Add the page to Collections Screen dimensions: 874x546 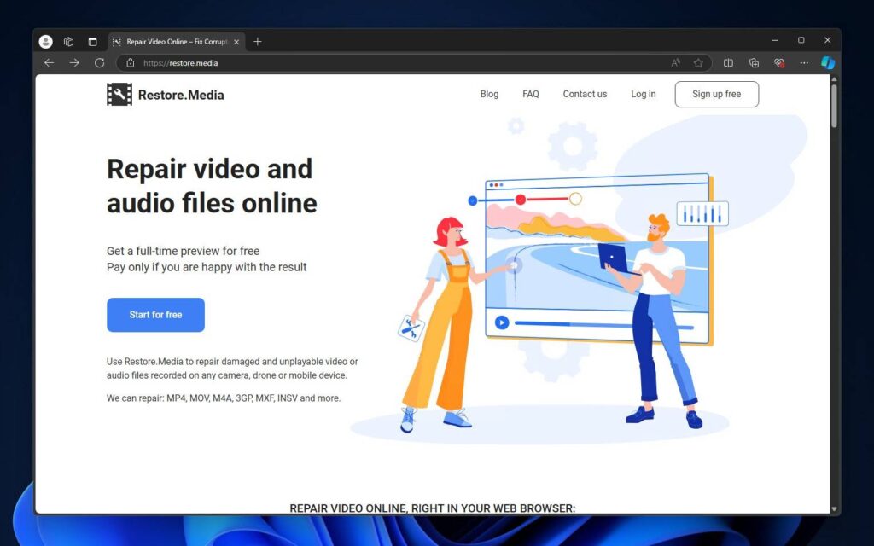[x=754, y=62]
